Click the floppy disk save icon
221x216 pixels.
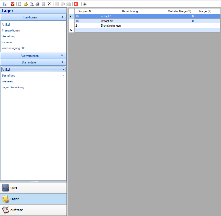tap(43, 4)
